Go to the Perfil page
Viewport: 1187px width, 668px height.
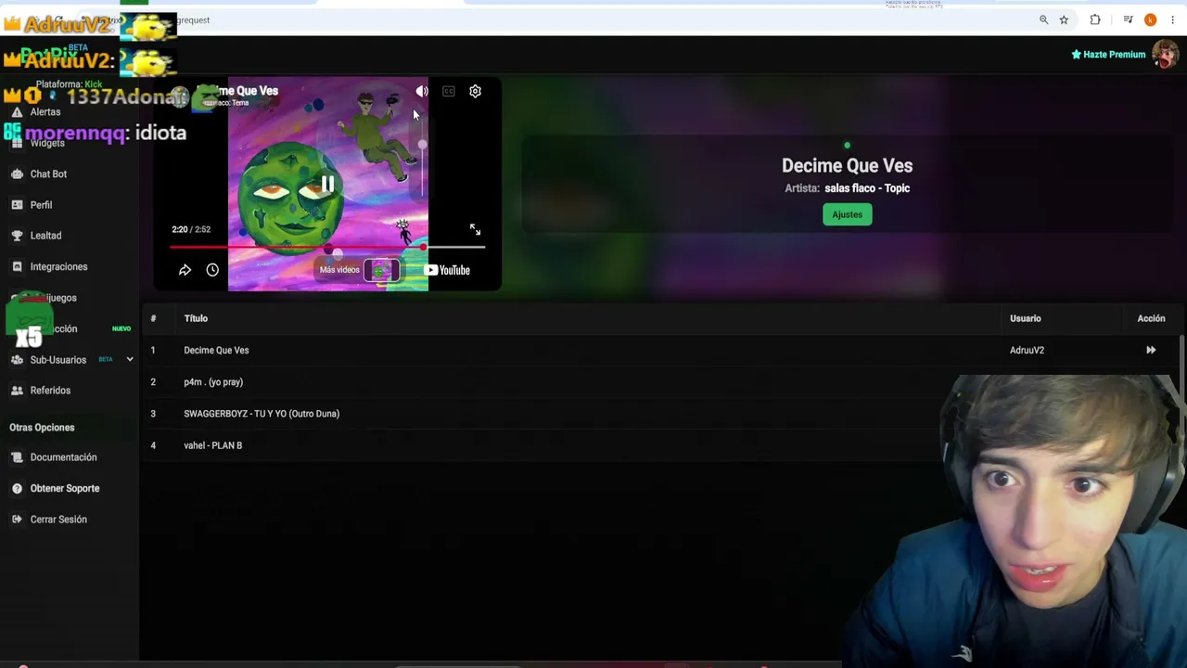(41, 205)
